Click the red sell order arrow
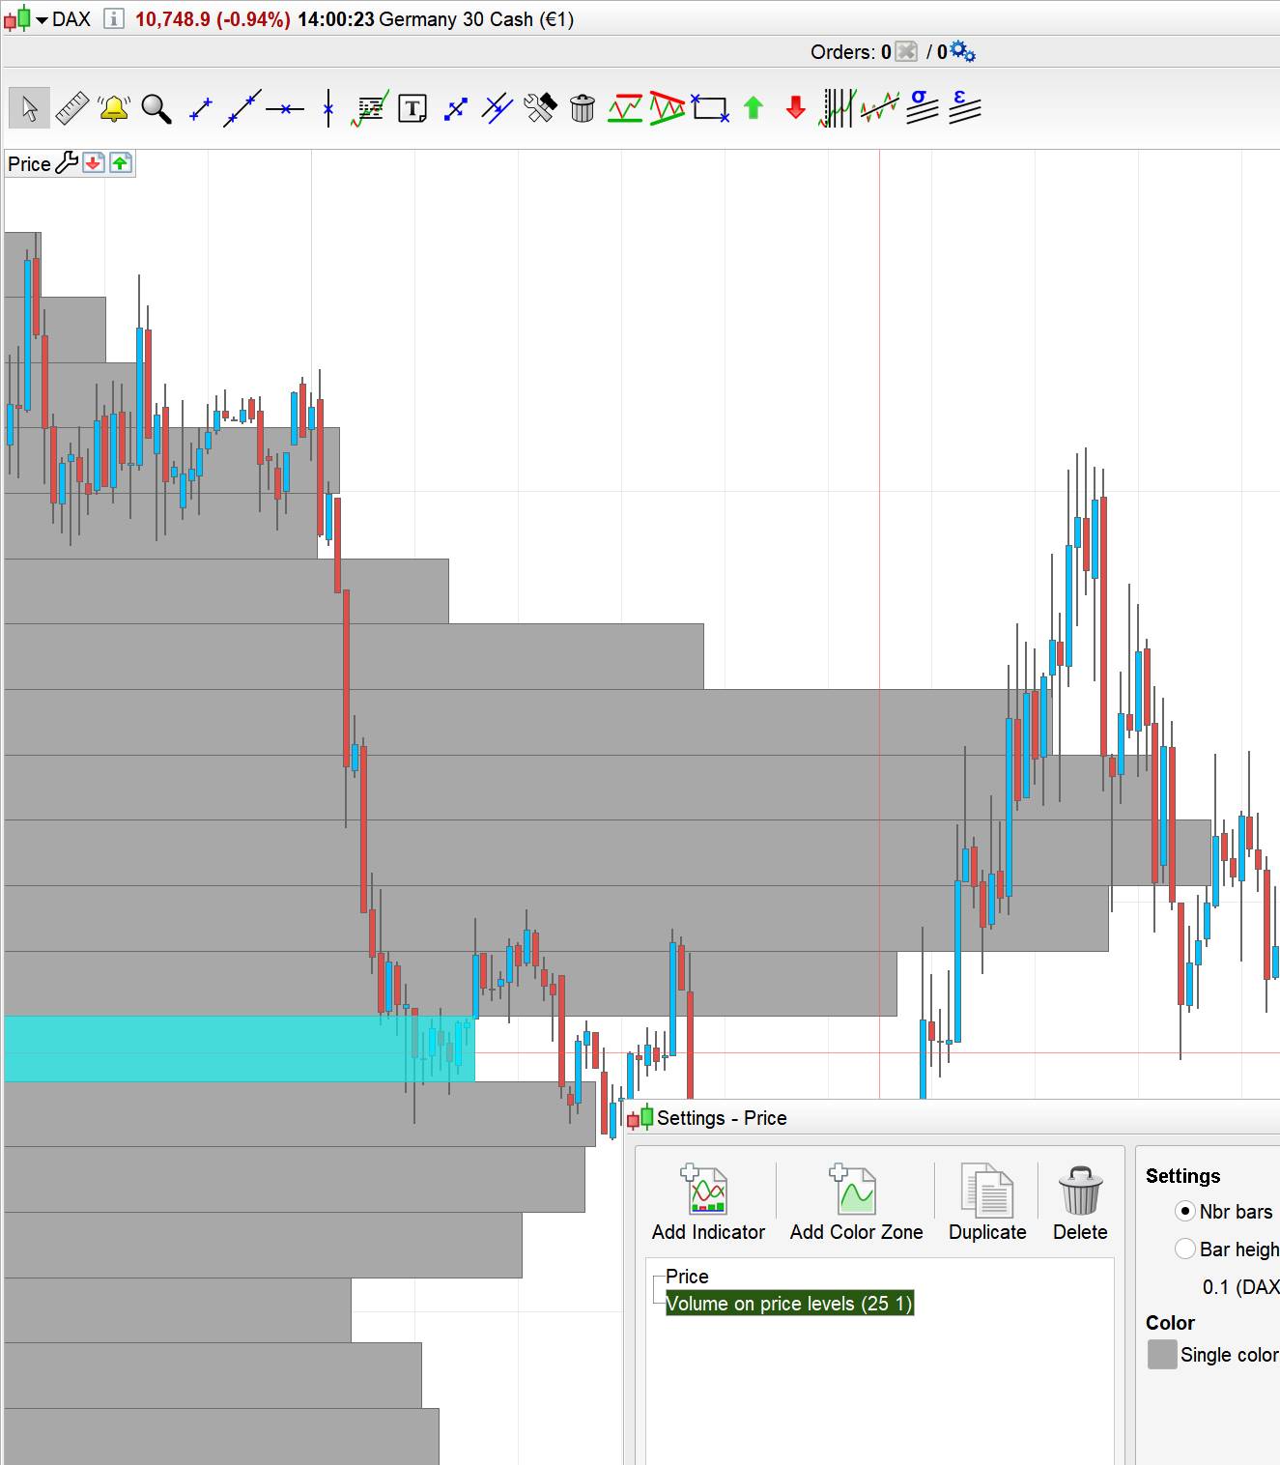 click(793, 109)
